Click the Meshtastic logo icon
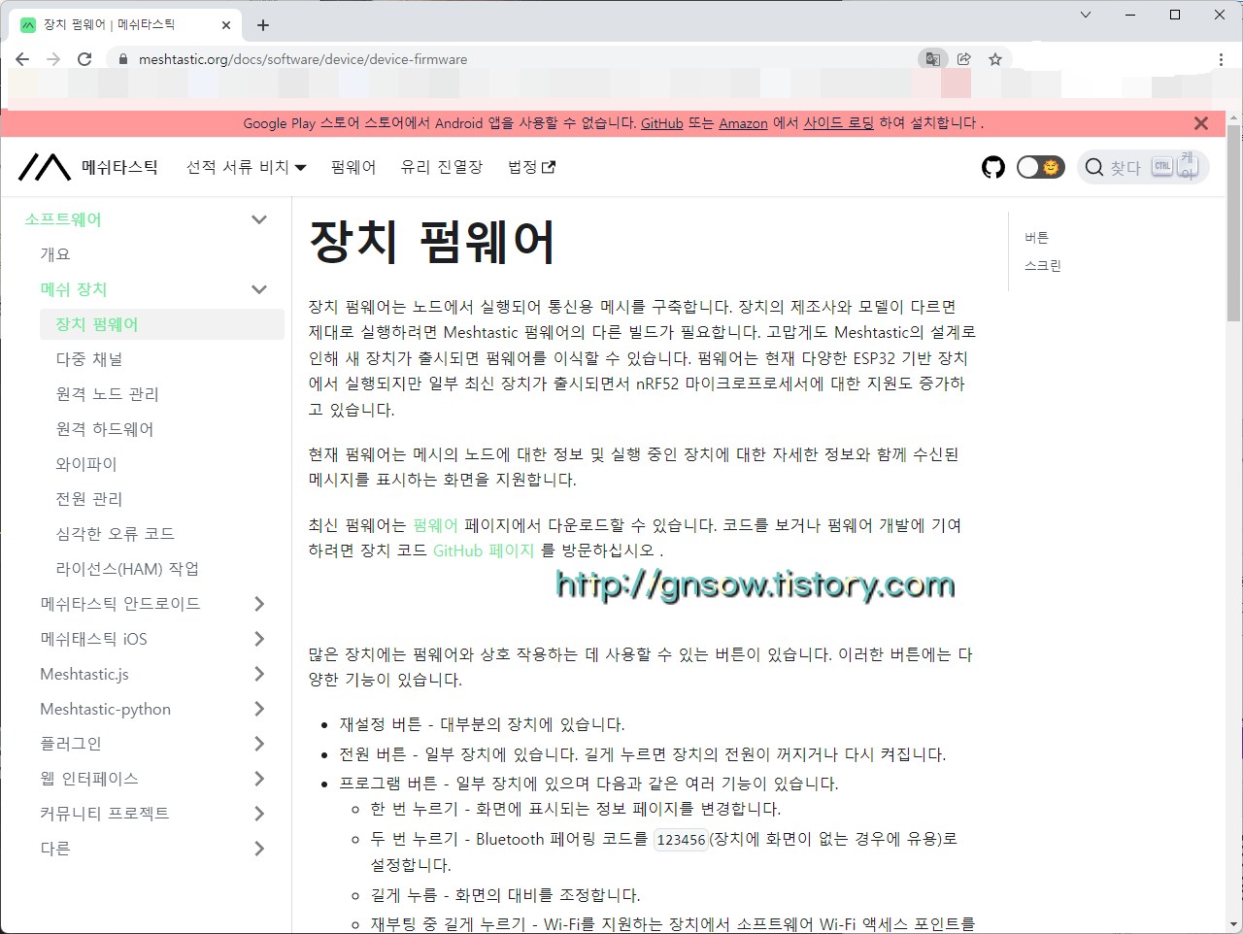The width and height of the screenshot is (1243, 934). coord(45,167)
